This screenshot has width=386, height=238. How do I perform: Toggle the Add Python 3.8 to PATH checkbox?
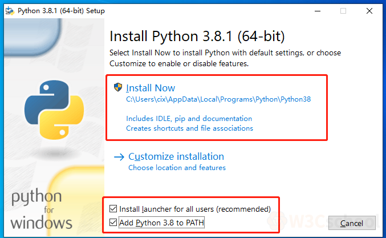pos(113,223)
